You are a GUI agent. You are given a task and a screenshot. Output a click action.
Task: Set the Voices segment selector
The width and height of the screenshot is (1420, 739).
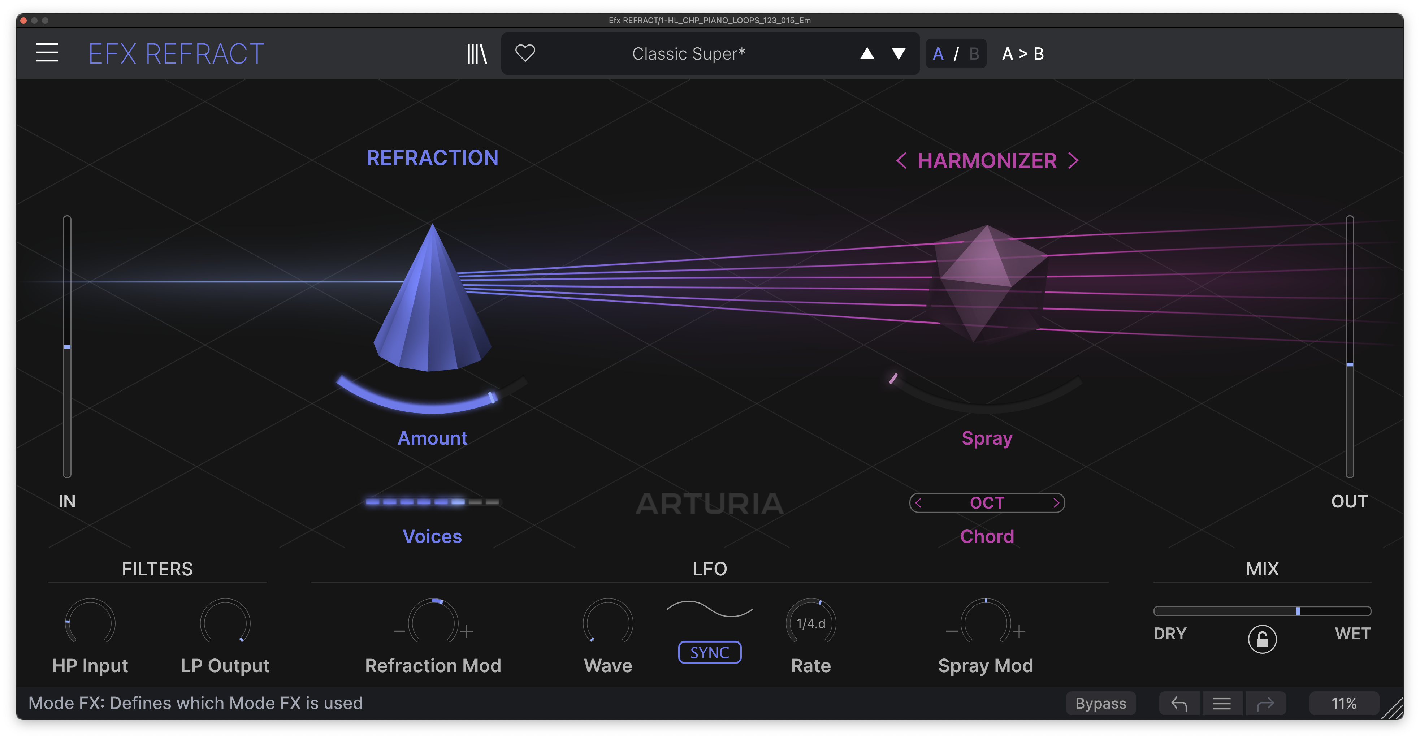(x=432, y=502)
